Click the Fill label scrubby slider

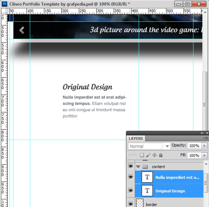pos(183,155)
